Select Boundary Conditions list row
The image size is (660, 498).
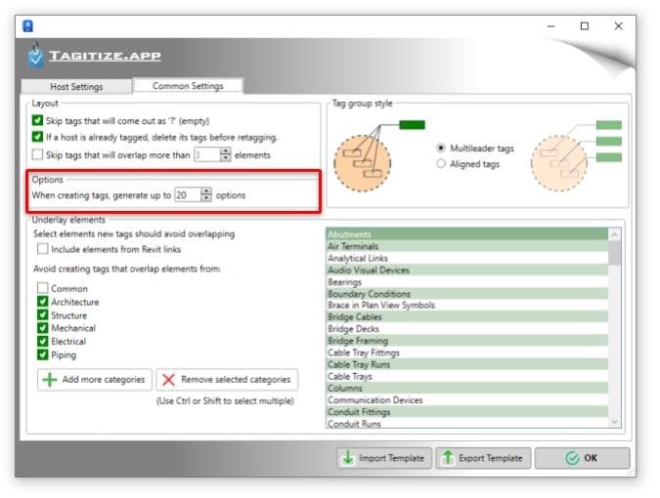click(467, 294)
